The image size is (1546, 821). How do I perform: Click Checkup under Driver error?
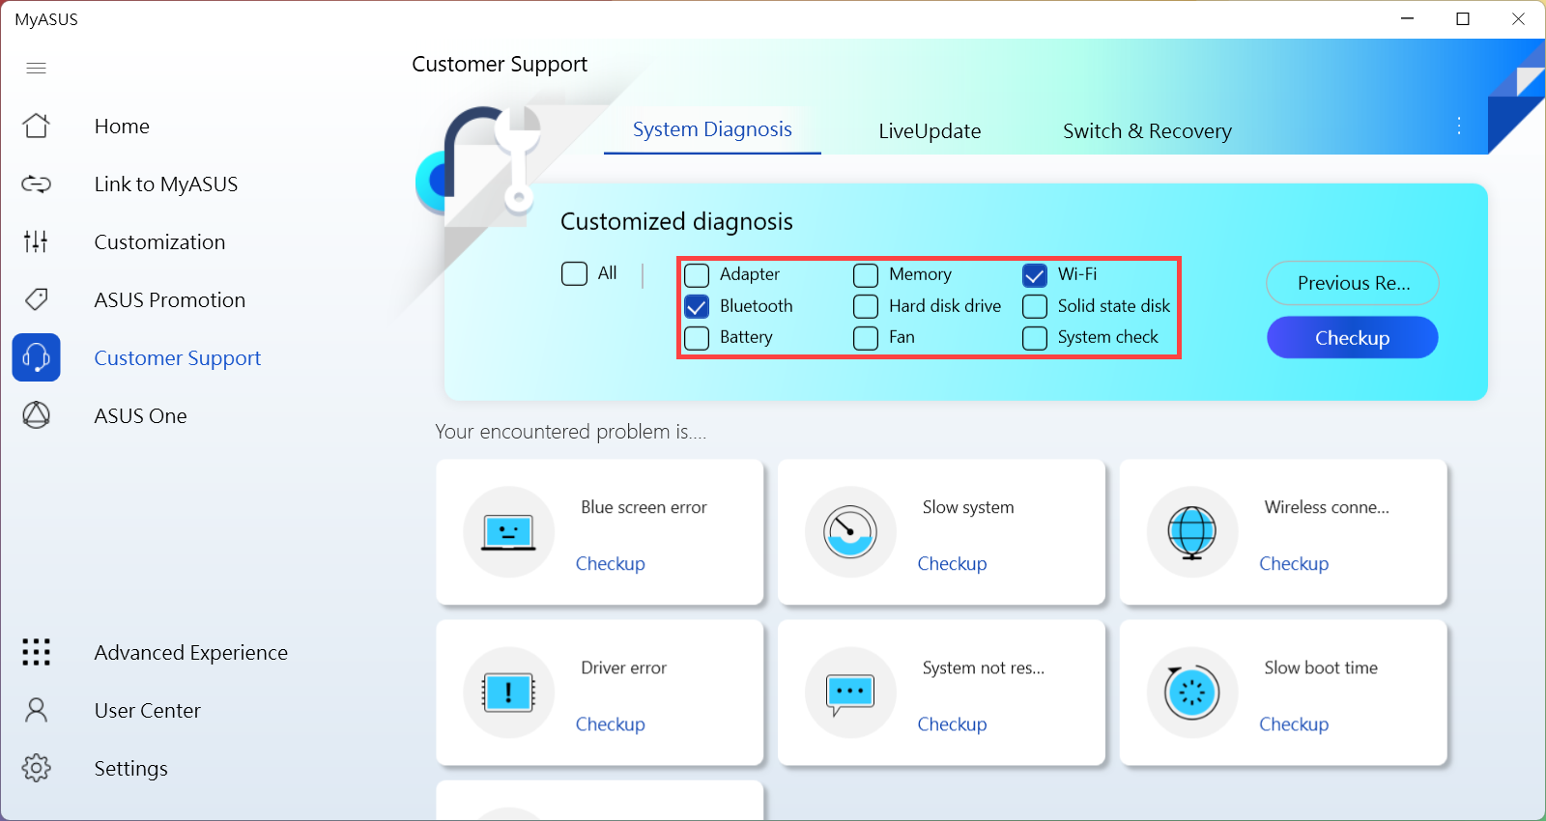pyautogui.click(x=611, y=723)
